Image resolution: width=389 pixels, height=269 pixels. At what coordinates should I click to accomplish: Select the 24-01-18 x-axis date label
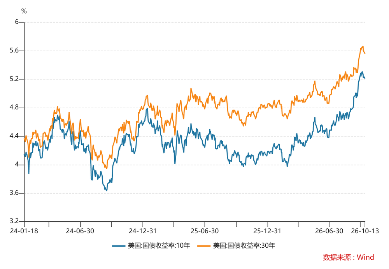click(x=24, y=231)
